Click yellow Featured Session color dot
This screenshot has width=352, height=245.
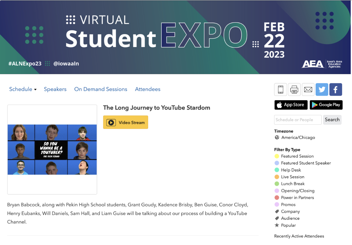[277, 156]
